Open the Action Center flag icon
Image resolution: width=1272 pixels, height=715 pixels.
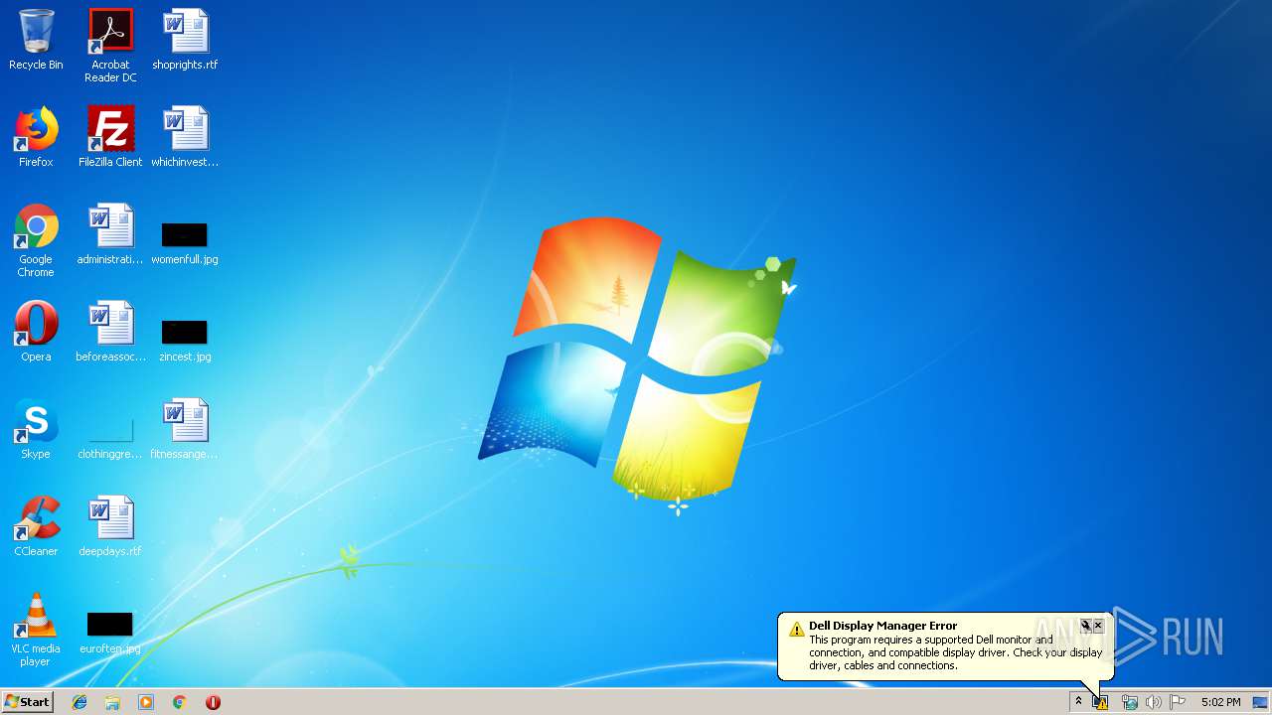click(1178, 702)
